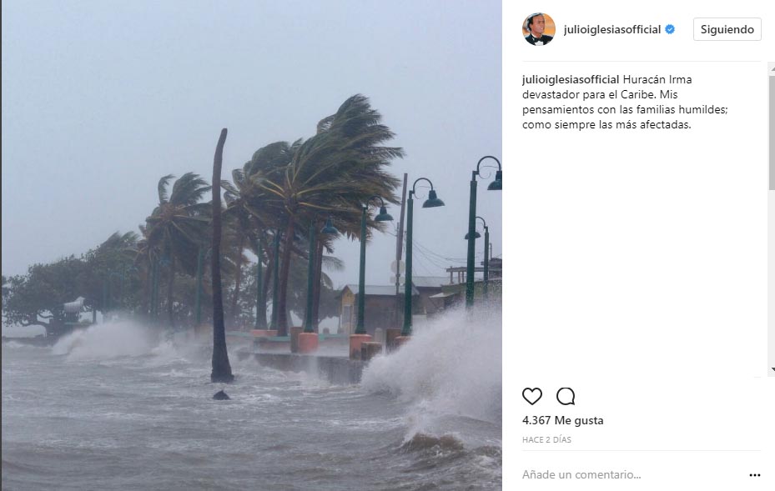Toggle the Siguiendo follow button

click(x=727, y=30)
